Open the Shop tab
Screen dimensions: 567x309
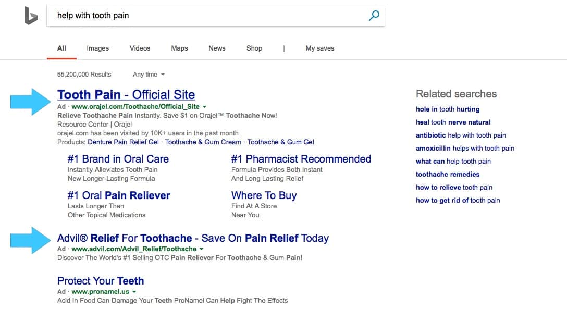254,48
